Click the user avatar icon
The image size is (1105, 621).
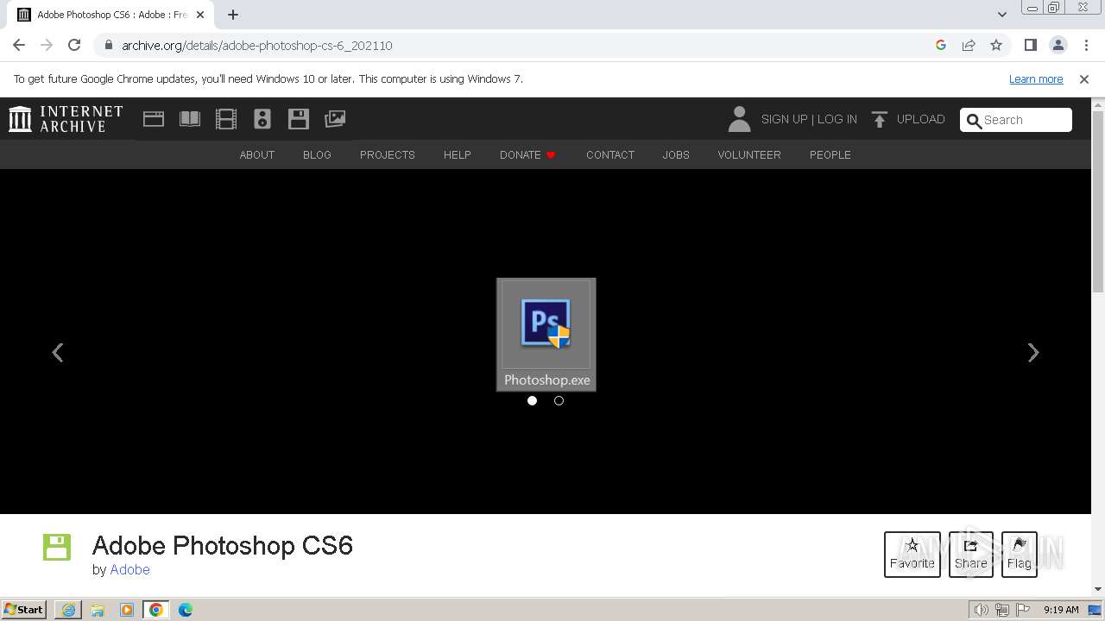(x=739, y=119)
